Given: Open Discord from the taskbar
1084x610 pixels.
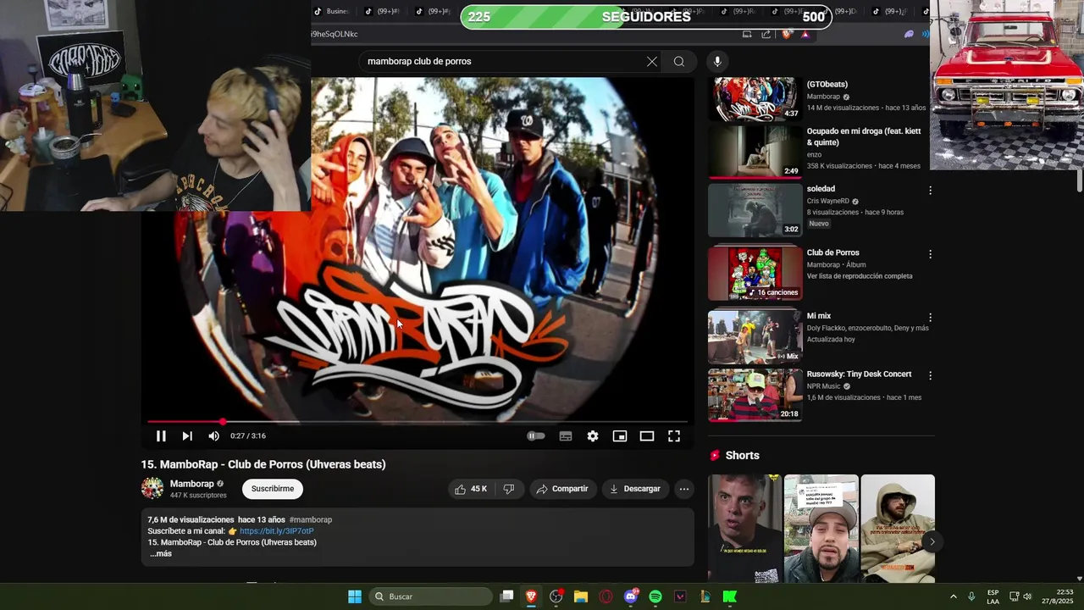Looking at the screenshot, I should pos(631,596).
